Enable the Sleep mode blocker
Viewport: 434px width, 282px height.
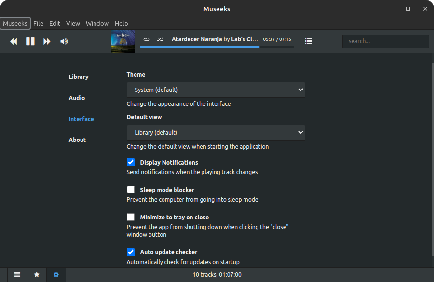click(131, 190)
